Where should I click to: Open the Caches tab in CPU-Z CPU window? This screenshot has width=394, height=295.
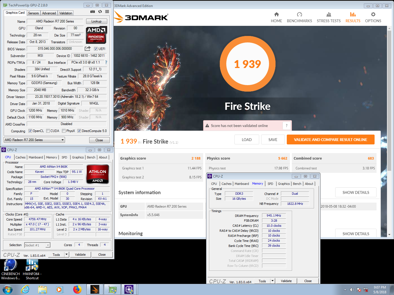click(20, 157)
